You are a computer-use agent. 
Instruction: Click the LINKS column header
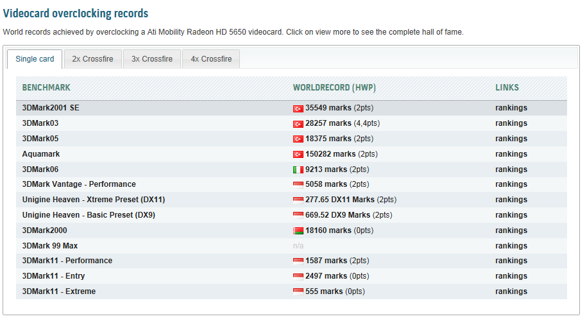click(x=507, y=88)
